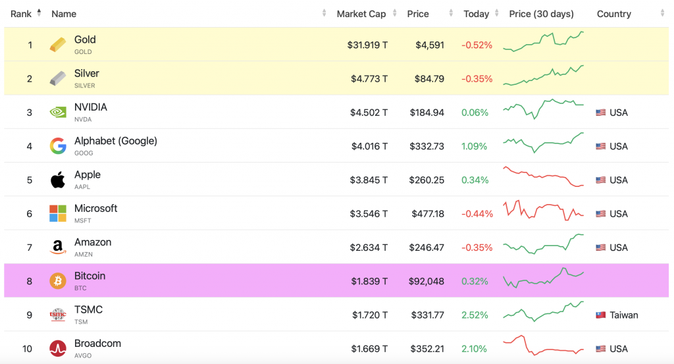Screen dimensions: 674x364
Task: Click NVIDIA's 30-day price chart
Action: click(x=543, y=109)
